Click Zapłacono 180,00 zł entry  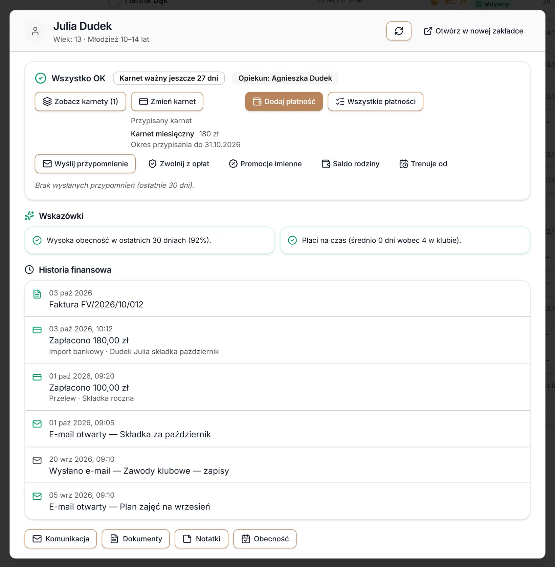pyautogui.click(x=277, y=340)
